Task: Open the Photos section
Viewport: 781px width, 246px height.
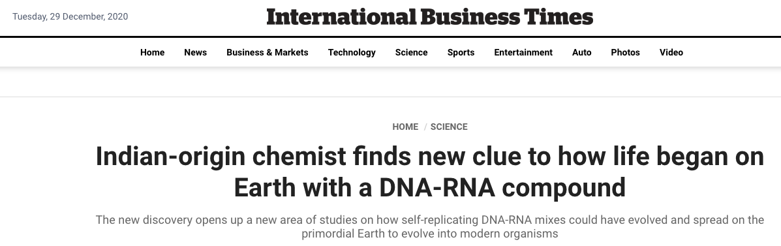Action: 625,52
